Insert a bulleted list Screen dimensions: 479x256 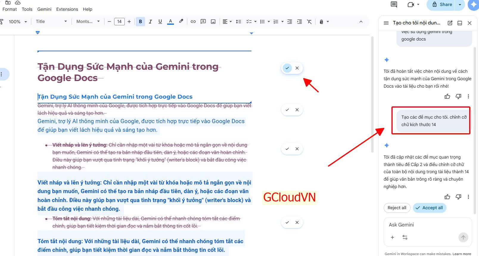tap(262, 21)
